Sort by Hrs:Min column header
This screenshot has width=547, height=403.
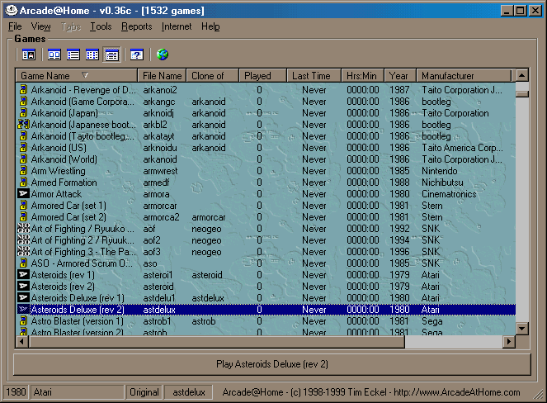pyautogui.click(x=362, y=75)
